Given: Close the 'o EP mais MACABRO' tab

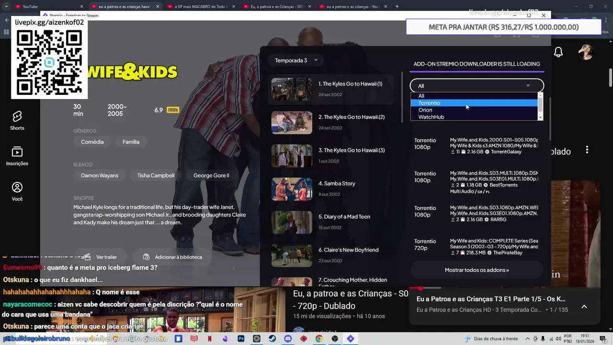Looking at the screenshot, I should pos(234,6).
